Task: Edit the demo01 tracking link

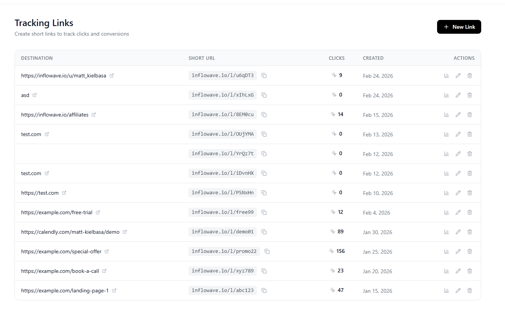Action: 458,232
